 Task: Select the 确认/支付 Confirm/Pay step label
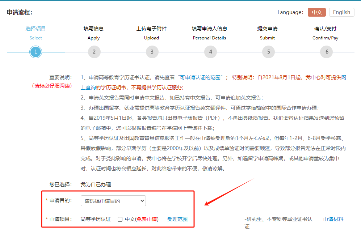325,33
